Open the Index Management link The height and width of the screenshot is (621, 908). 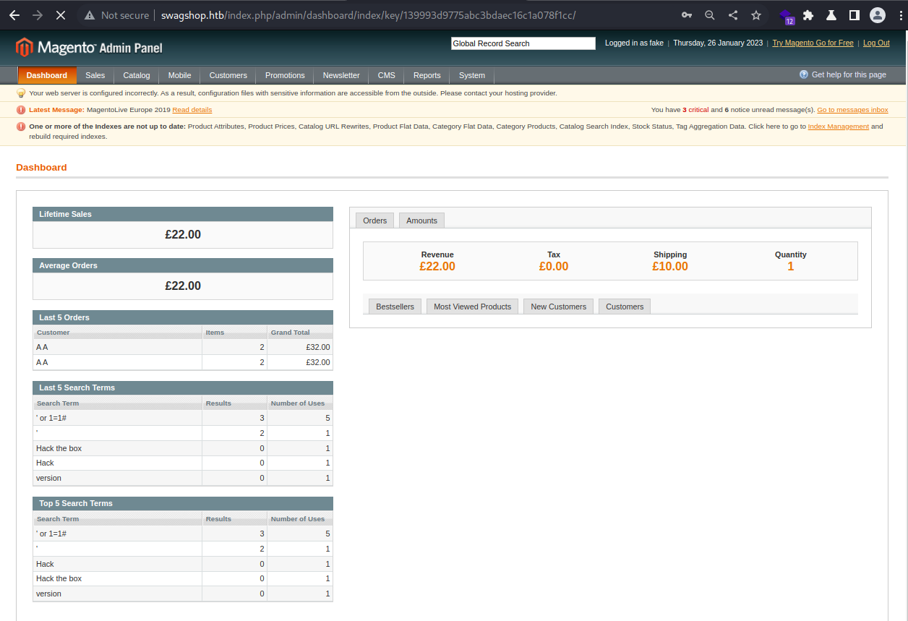[x=839, y=127]
